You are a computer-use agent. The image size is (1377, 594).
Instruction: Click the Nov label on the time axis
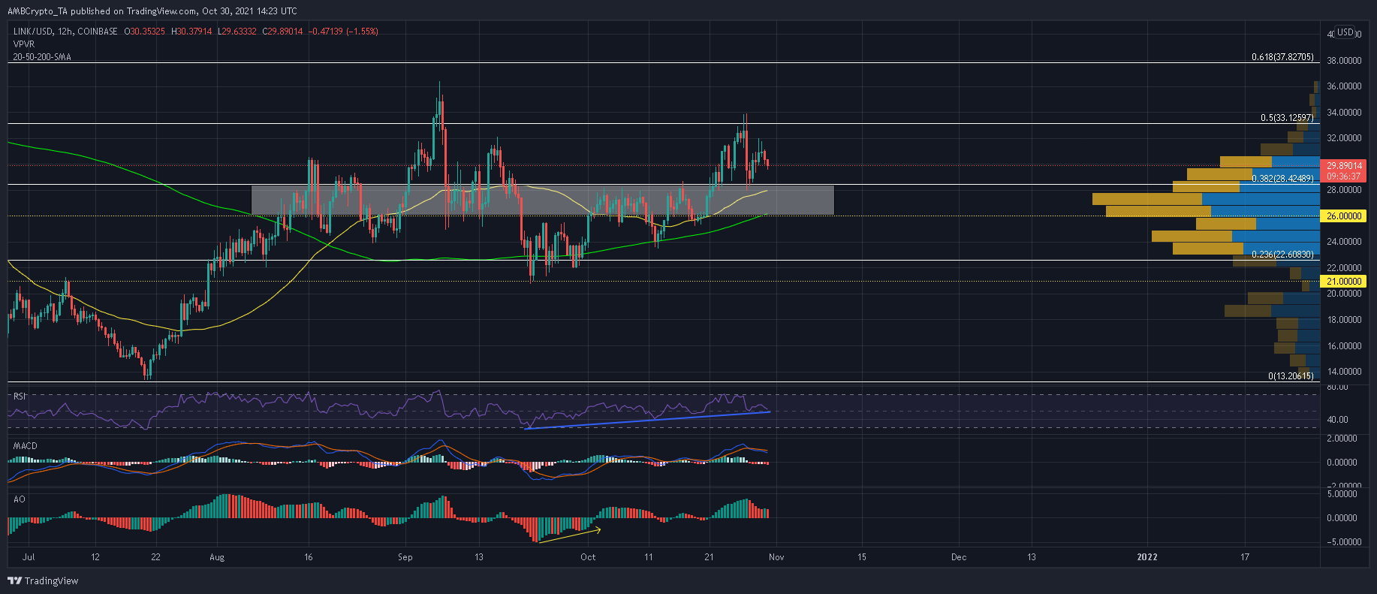tap(776, 557)
